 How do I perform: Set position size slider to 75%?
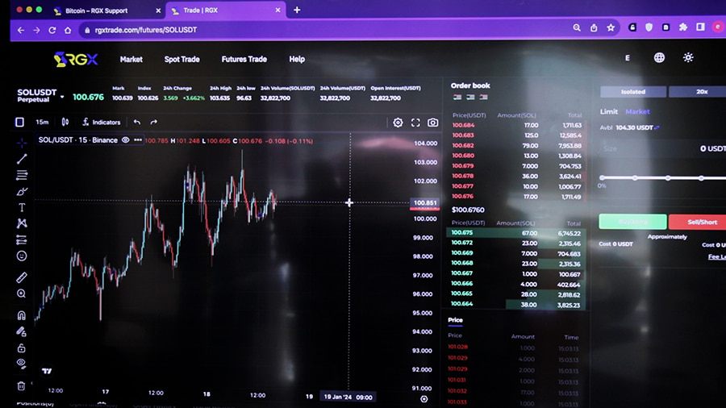point(701,177)
